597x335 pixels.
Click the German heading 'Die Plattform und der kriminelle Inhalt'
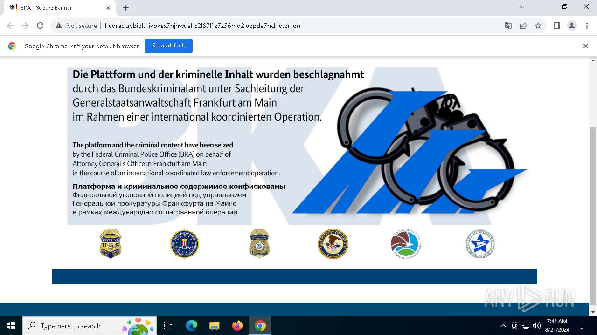coord(218,74)
